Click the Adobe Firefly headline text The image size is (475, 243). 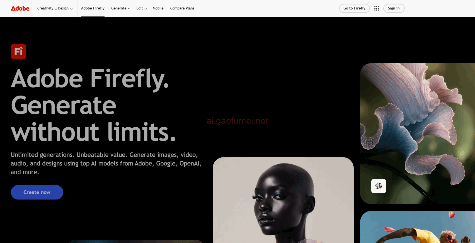[90, 79]
